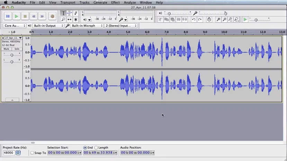
Task: Open the Apple menu
Action: pyautogui.click(x=6, y=2)
